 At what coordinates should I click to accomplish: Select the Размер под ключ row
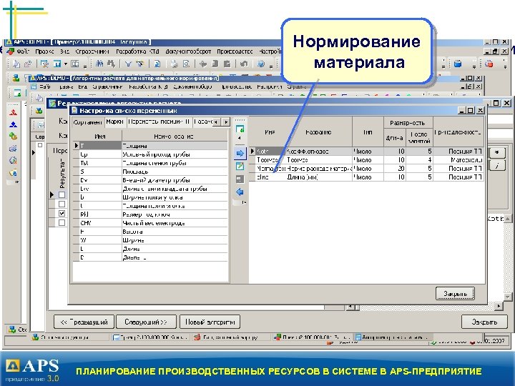pyautogui.click(x=150, y=214)
